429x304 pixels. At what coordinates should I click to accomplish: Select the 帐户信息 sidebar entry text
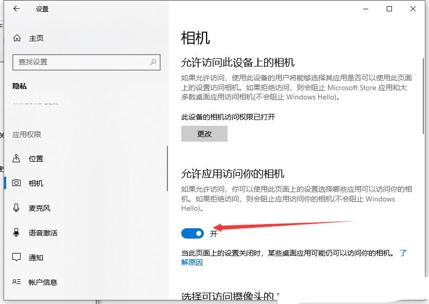coord(43,282)
